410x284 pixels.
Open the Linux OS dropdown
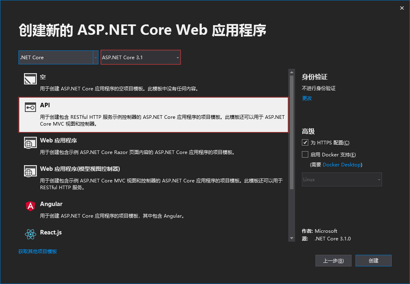[x=342, y=180]
